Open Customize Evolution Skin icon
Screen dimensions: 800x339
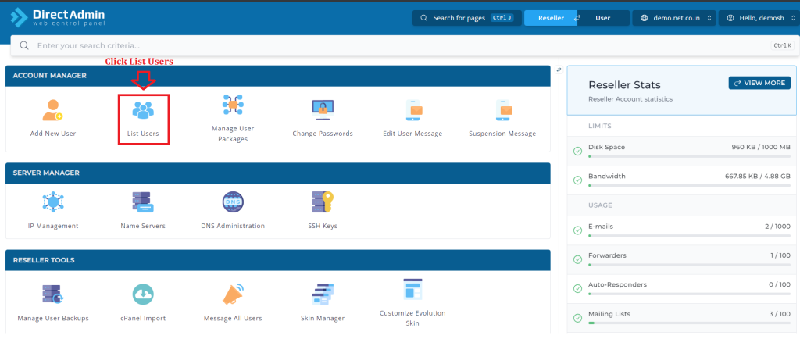pos(412,288)
